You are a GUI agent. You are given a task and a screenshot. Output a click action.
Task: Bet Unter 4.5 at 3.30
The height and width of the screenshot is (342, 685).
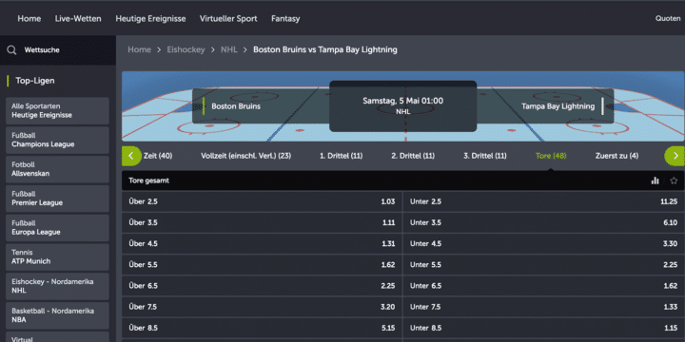click(543, 244)
